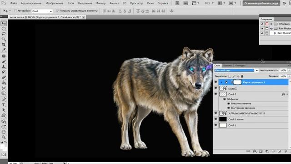The width and height of the screenshot is (291, 164).
Task: Select the Zoom tool
Action: tap(4, 138)
